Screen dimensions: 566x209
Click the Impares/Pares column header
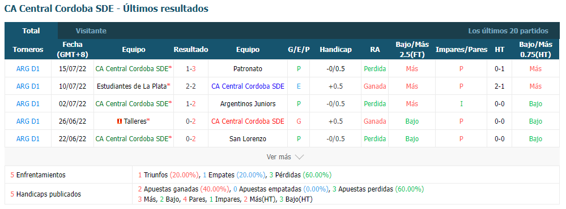click(461, 50)
